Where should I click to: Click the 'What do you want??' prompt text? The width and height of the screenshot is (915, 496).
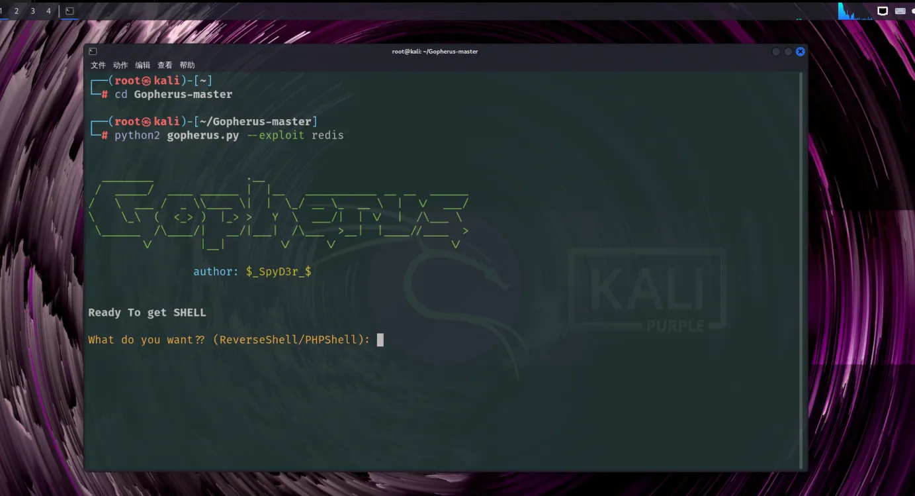146,340
